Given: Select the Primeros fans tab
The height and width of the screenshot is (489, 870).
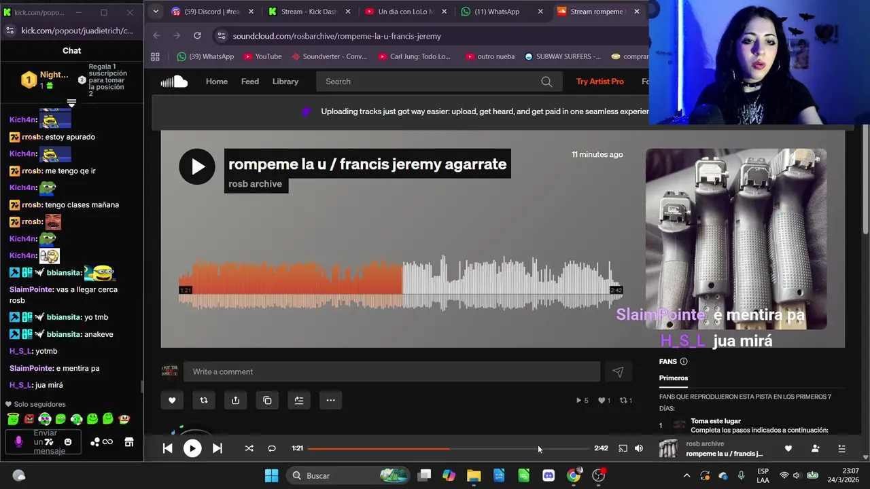Looking at the screenshot, I should click(674, 378).
